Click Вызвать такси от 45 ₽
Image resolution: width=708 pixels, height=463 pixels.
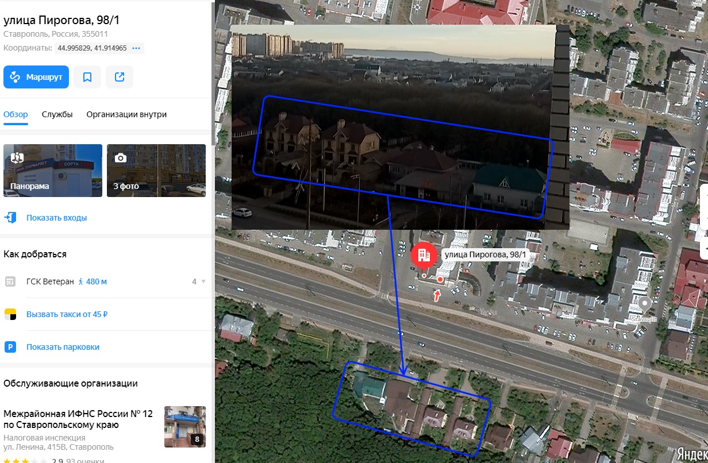coord(67,314)
